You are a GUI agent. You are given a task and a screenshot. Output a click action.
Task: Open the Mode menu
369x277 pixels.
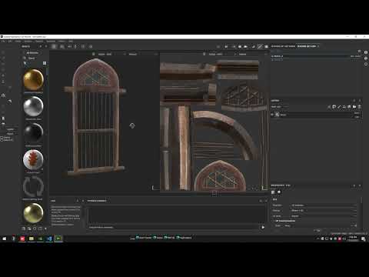(x=18, y=41)
